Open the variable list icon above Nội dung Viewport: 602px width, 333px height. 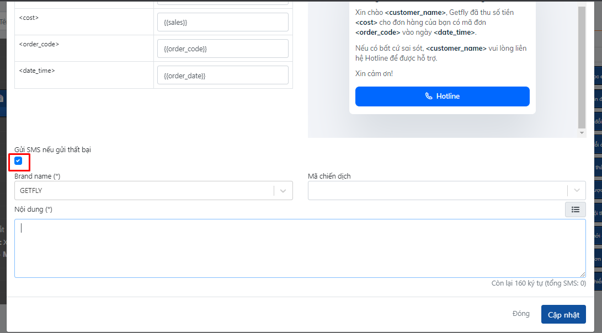coord(575,210)
